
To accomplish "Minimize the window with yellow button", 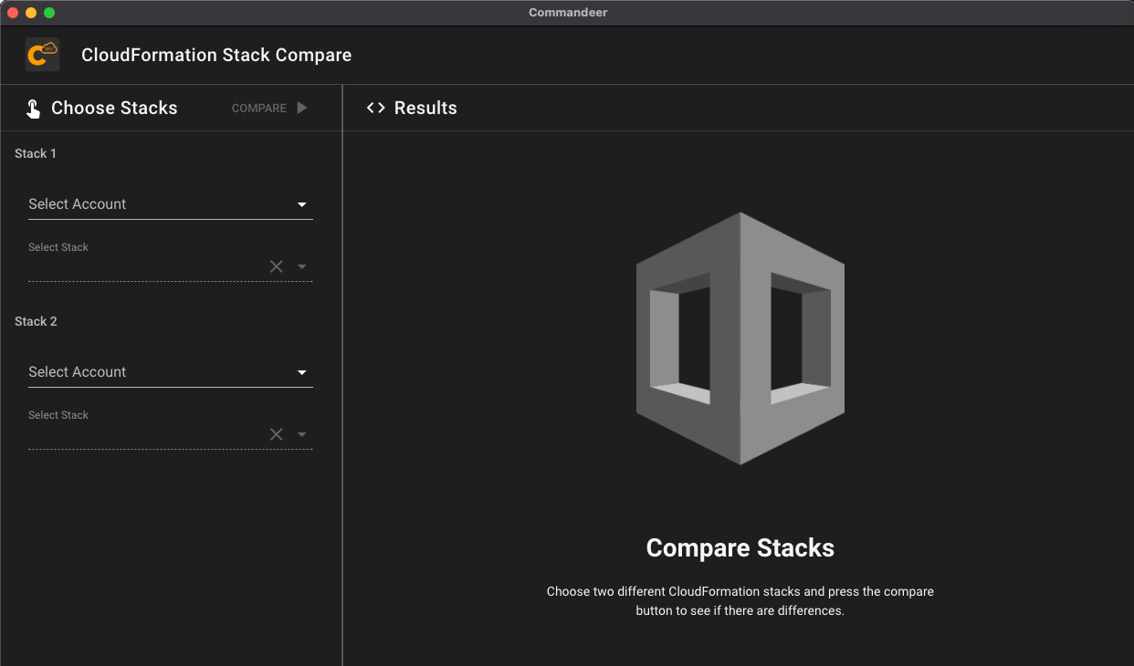I will [x=31, y=13].
